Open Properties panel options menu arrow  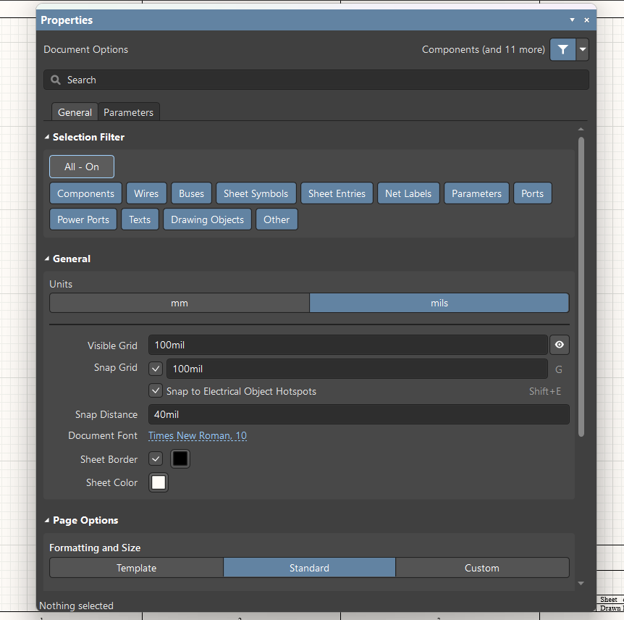click(x=573, y=20)
